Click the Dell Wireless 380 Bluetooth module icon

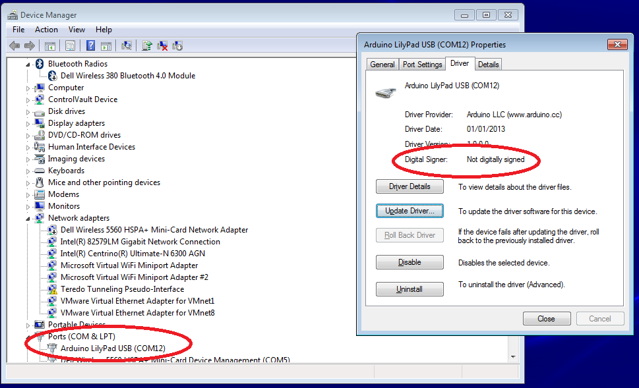click(52, 76)
